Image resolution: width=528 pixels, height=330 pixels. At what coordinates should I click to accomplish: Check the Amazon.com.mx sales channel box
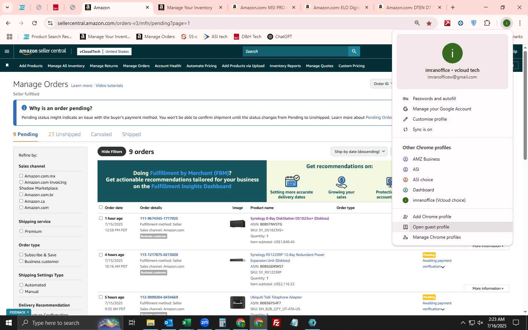tap(21, 176)
